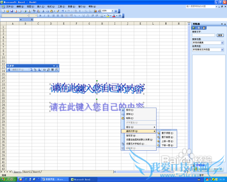Open the Format menu

[x=51, y=6]
